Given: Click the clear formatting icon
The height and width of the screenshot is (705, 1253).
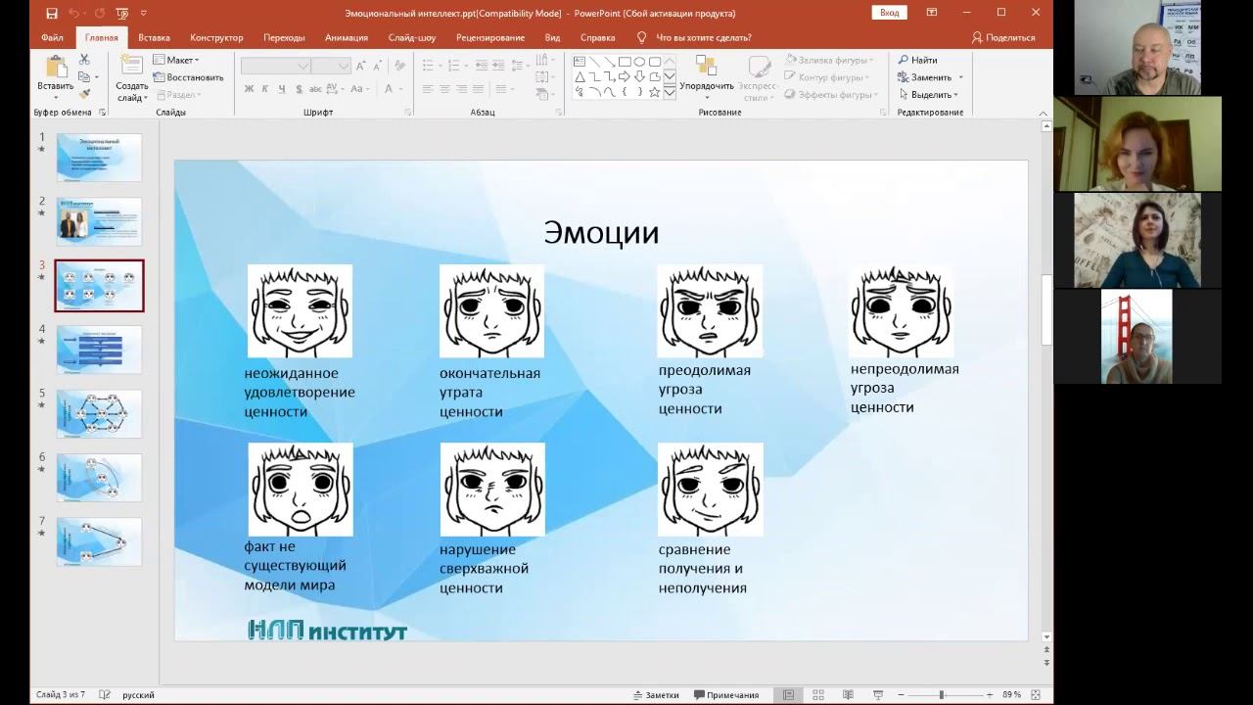Looking at the screenshot, I should click(x=399, y=66).
